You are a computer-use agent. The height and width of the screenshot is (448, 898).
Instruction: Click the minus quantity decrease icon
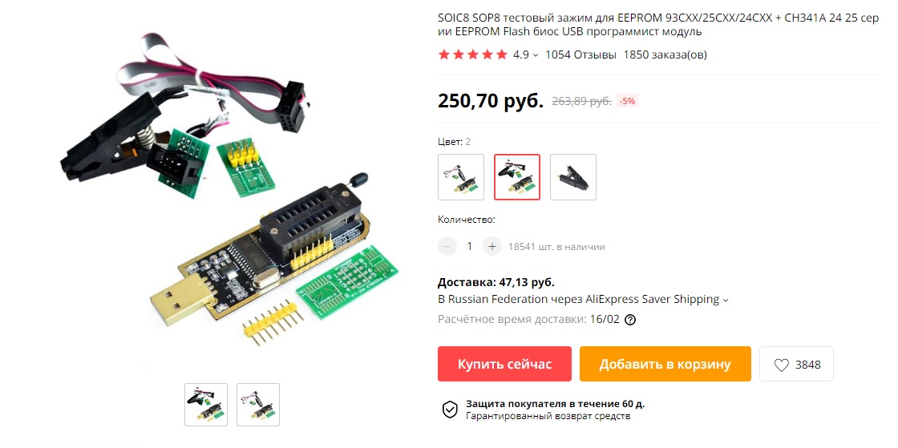coord(447,247)
